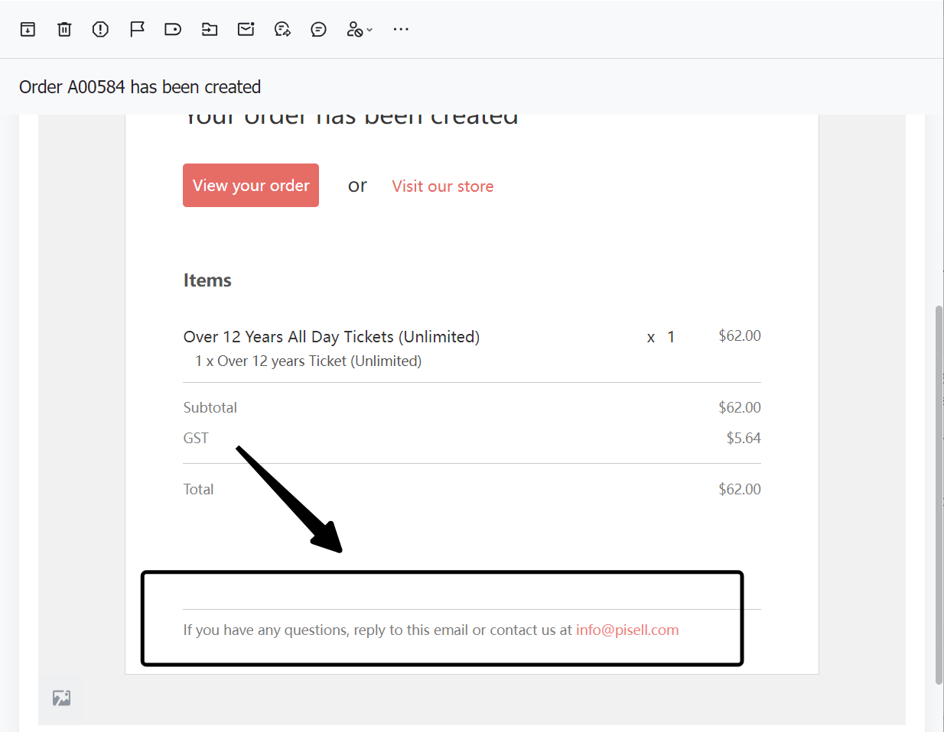Image resolution: width=944 pixels, height=732 pixels.
Task: Click the broken image icon below email
Action: point(62,698)
